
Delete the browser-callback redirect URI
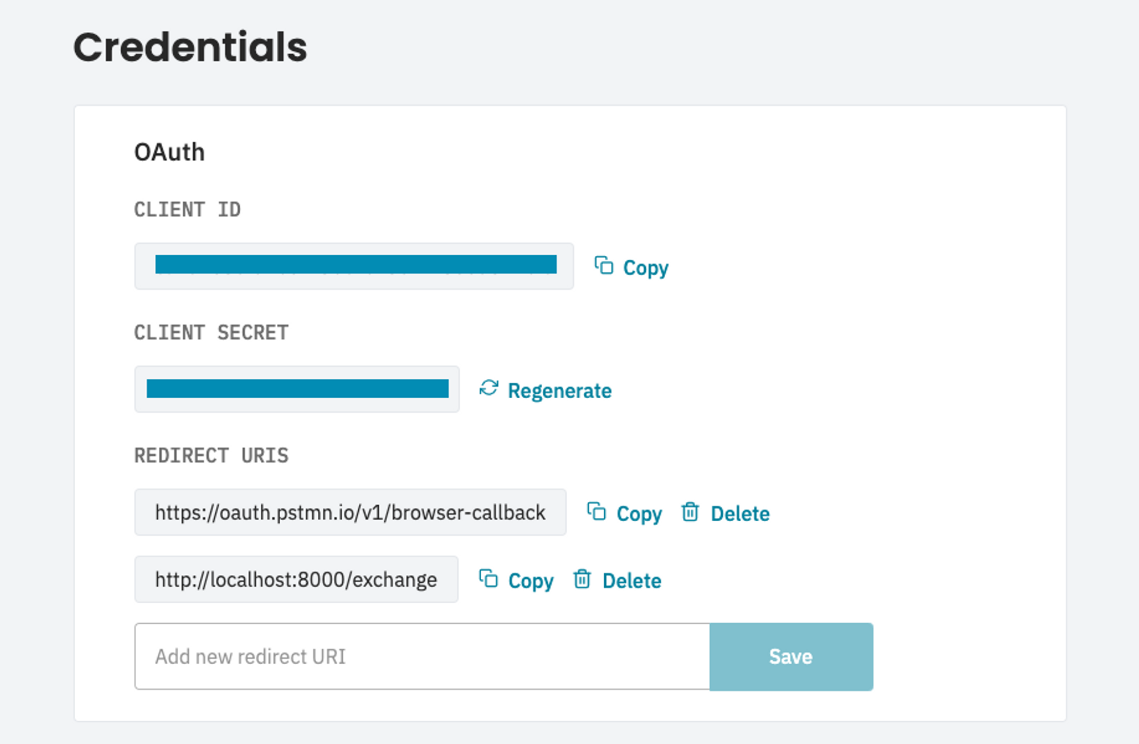(x=740, y=514)
